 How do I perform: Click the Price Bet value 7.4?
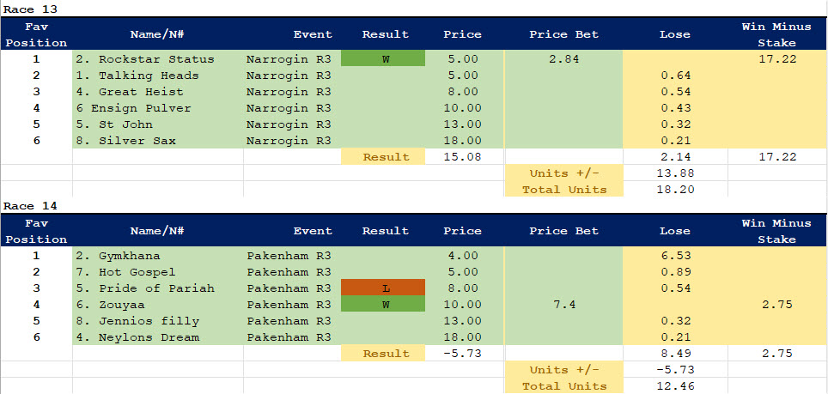563,305
